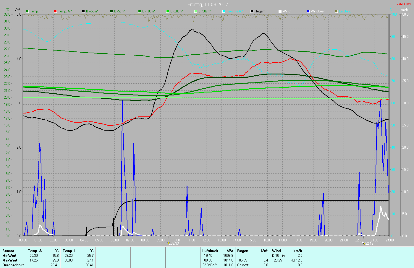Click the white Wind legend square

coord(280,11)
